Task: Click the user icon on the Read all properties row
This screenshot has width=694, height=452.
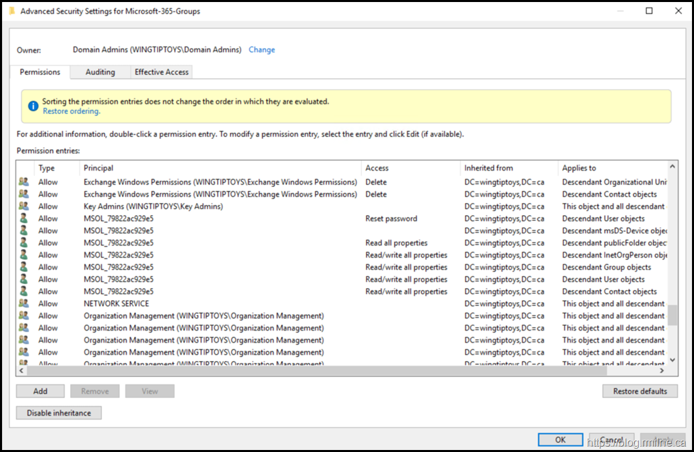Action: pyautogui.click(x=24, y=243)
